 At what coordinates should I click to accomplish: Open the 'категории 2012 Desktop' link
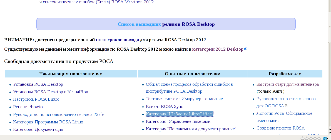[218, 49]
